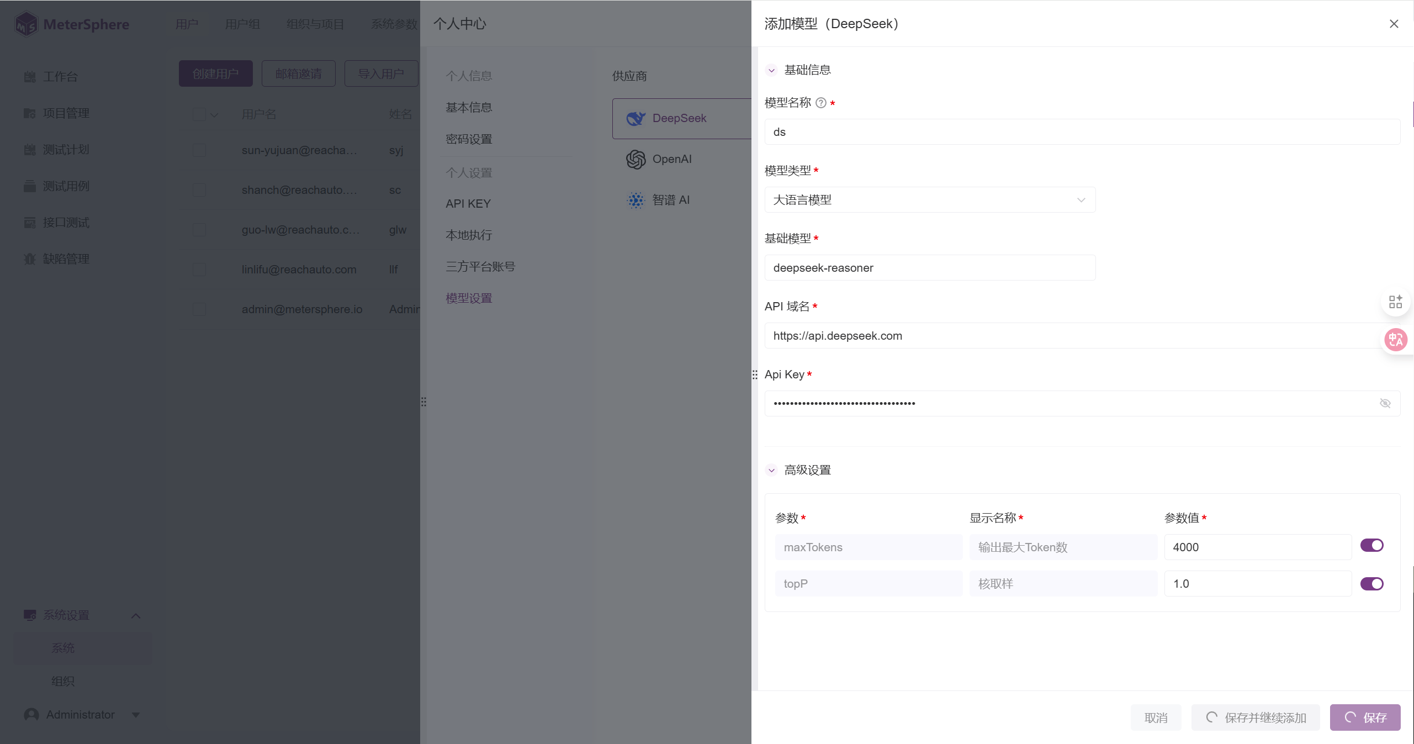Disable the maxTokens parameter switch
The width and height of the screenshot is (1414, 744).
(x=1371, y=545)
